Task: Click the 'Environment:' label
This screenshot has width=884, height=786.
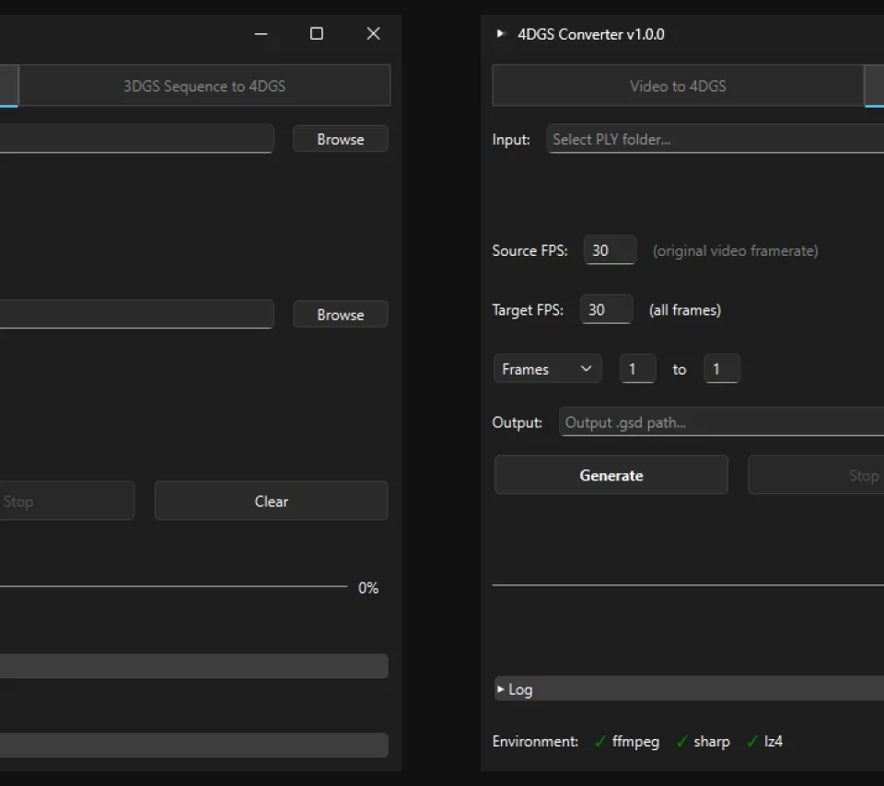Action: (x=535, y=742)
